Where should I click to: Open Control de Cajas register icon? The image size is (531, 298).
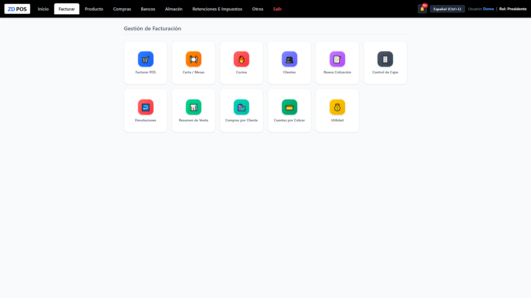point(385,59)
